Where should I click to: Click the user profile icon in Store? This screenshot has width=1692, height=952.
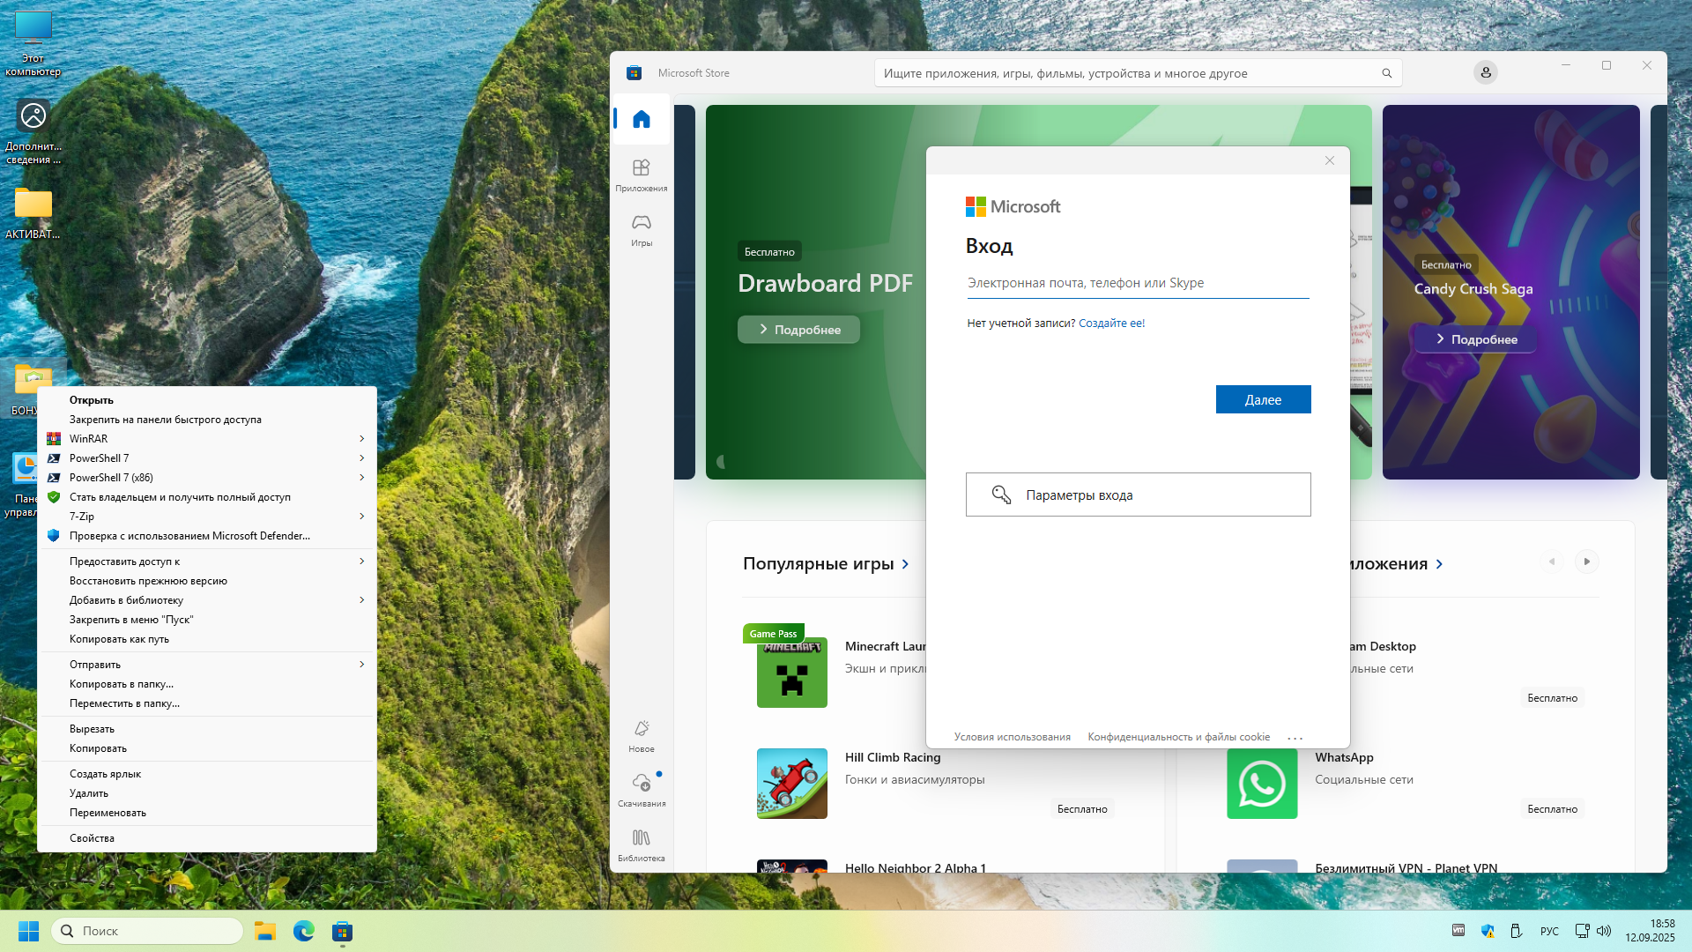[x=1486, y=73]
